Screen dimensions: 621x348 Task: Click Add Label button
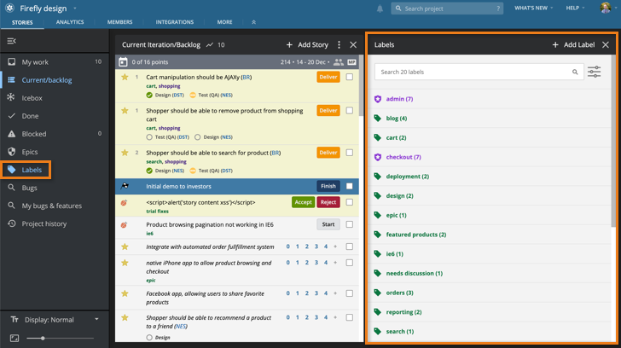click(573, 44)
